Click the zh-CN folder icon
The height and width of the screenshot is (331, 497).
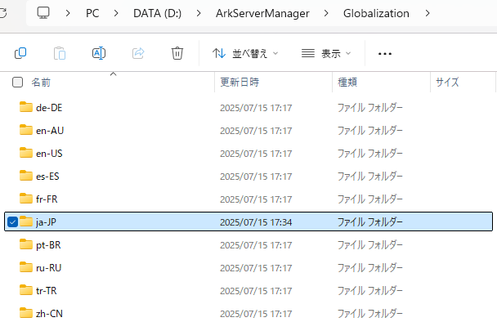(25, 312)
